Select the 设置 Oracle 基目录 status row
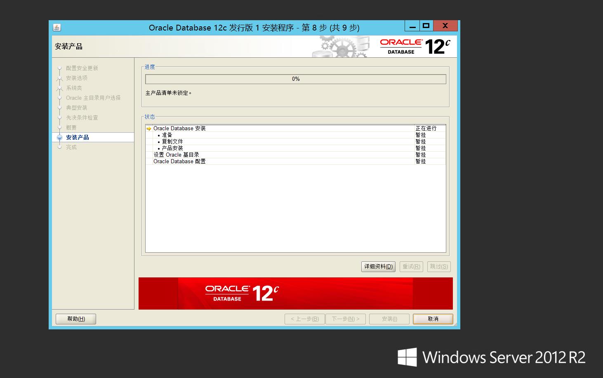 pyautogui.click(x=296, y=155)
